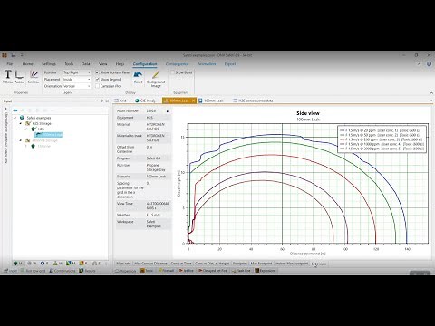435x326 pixels.
Task: Open the Run row grid panel tab
Action: (x=33, y=271)
